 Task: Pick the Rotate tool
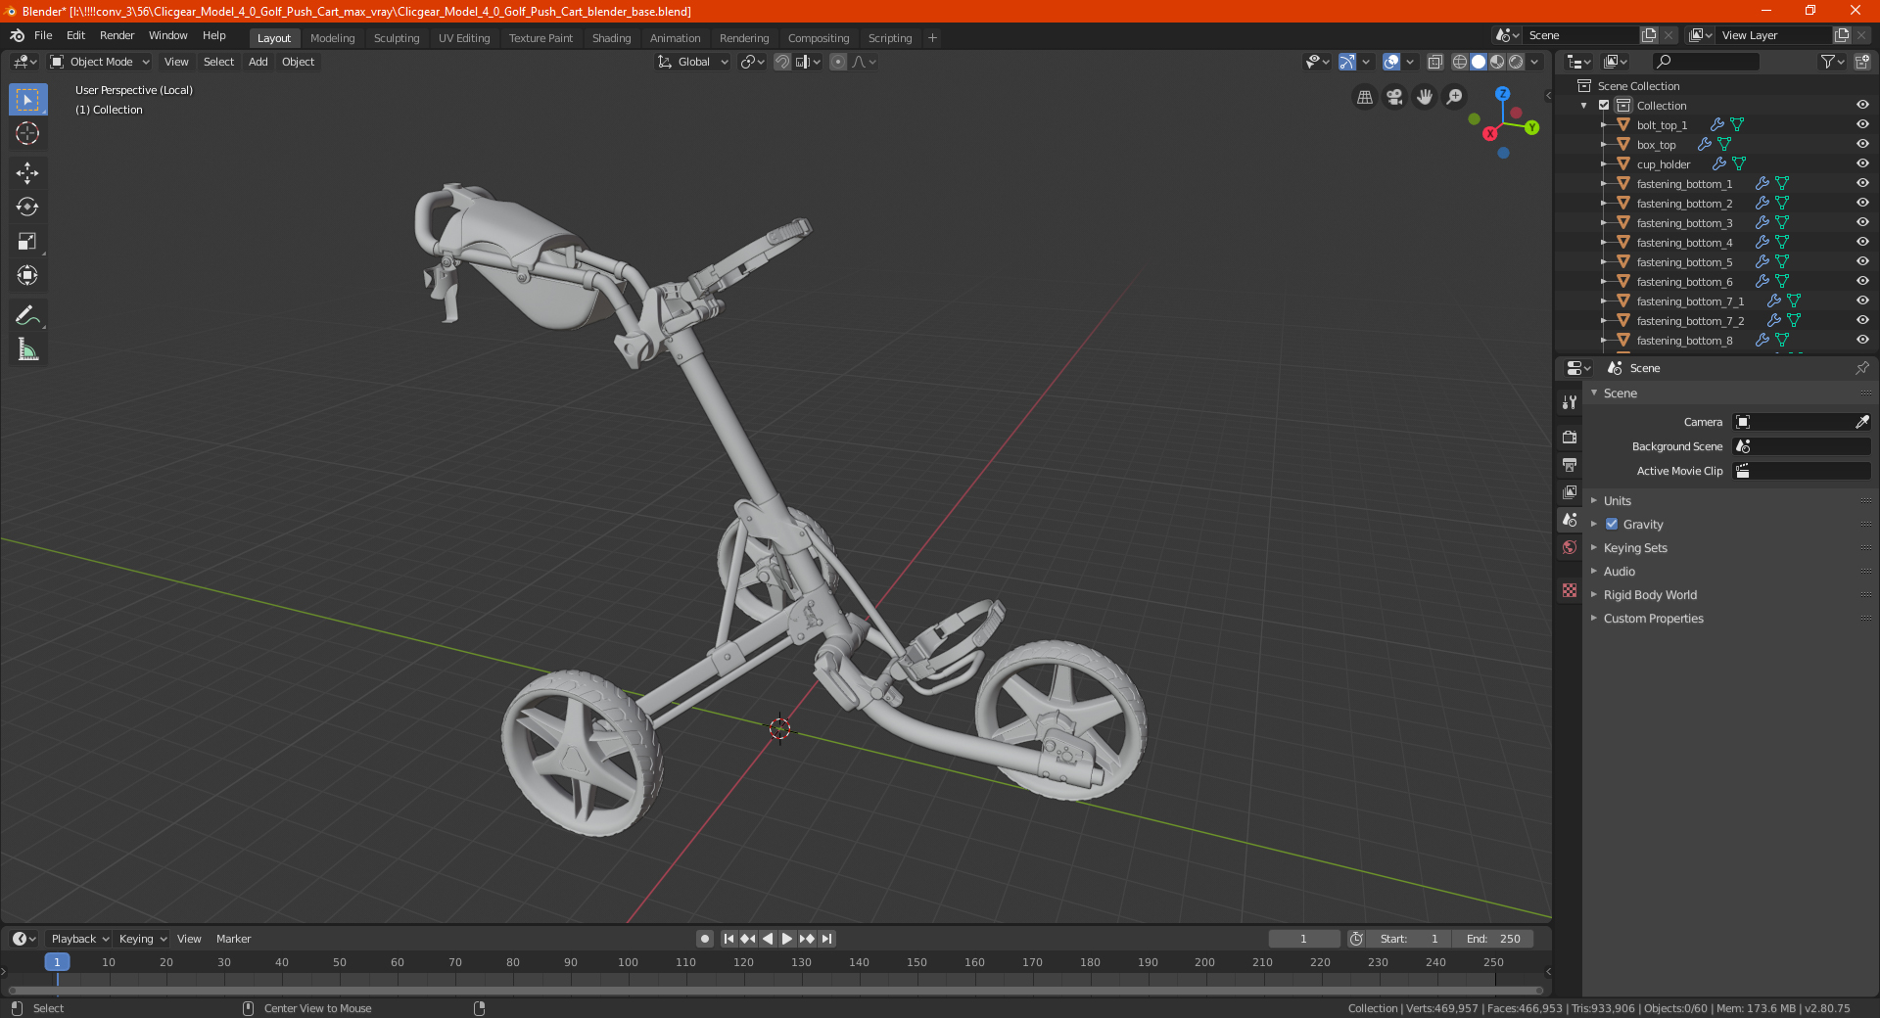pyautogui.click(x=27, y=207)
